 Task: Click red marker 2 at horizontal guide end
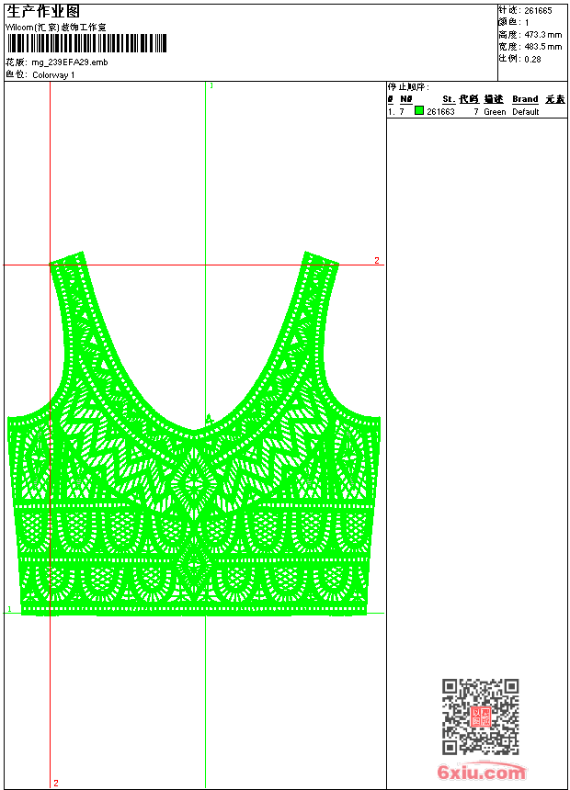[376, 261]
